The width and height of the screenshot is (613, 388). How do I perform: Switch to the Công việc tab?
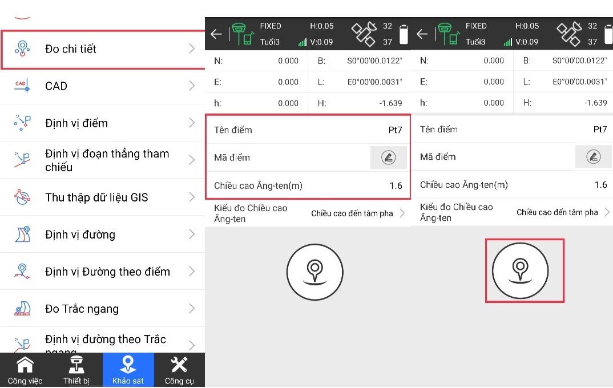pyautogui.click(x=25, y=370)
